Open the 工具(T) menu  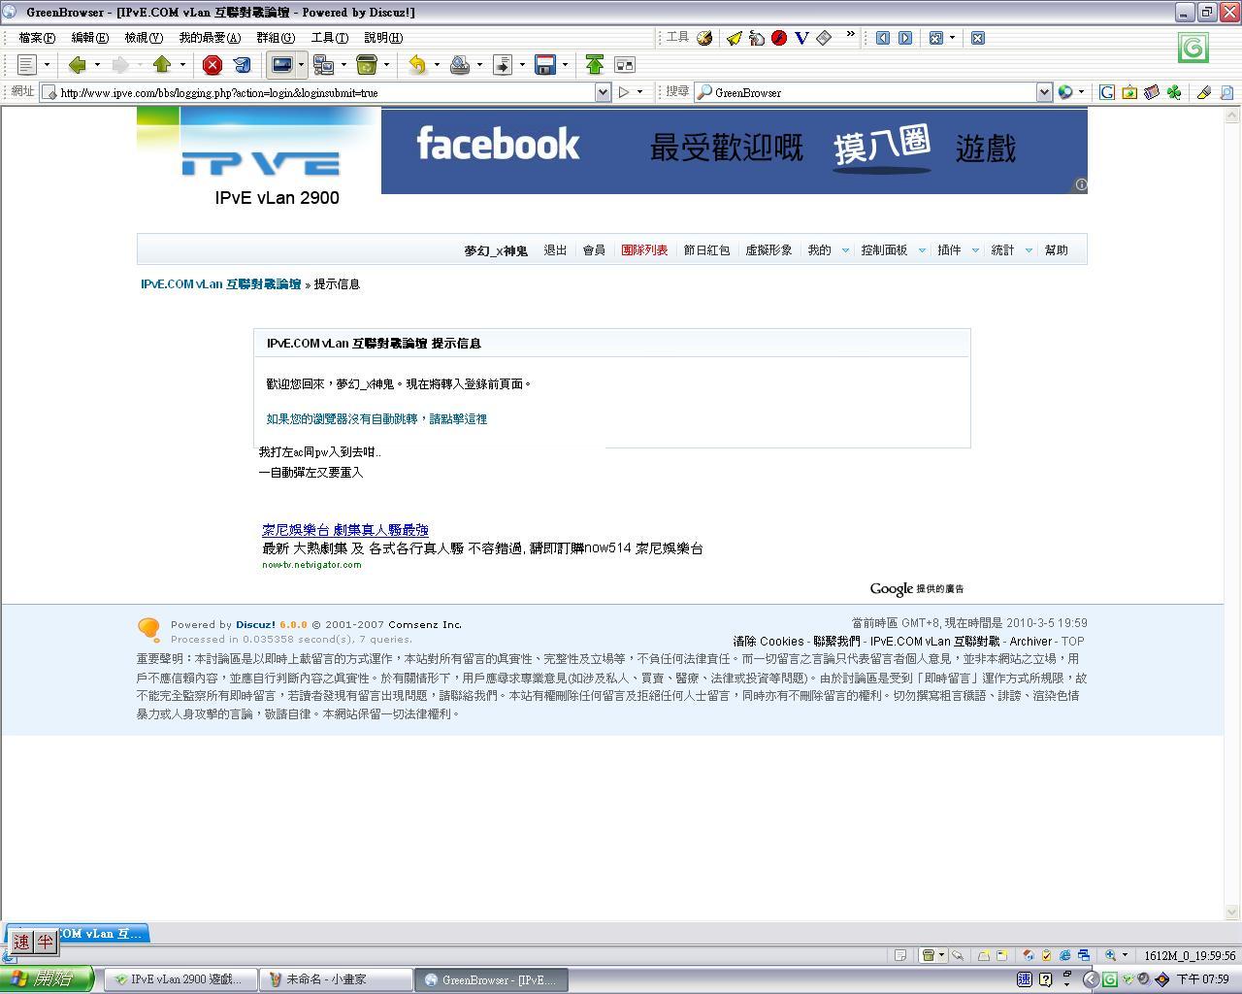330,38
